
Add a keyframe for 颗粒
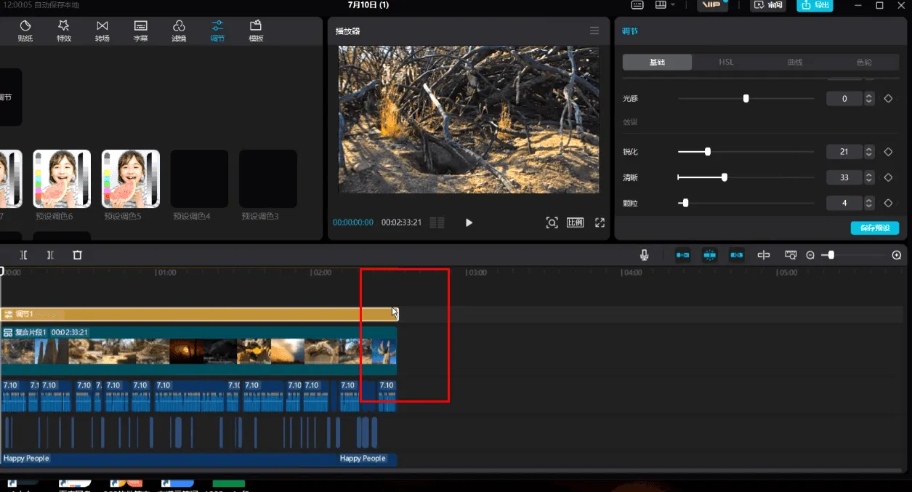(x=888, y=203)
